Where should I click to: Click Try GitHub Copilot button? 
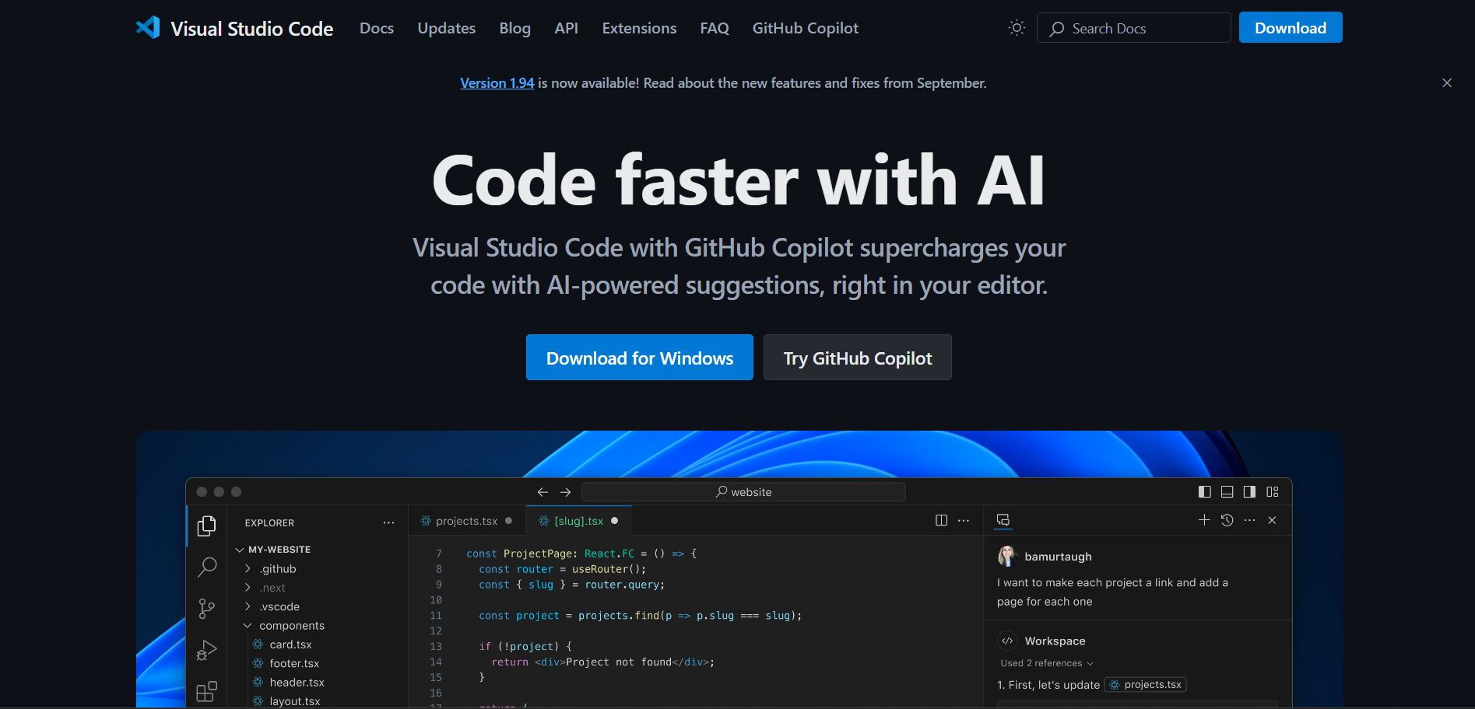pos(858,358)
